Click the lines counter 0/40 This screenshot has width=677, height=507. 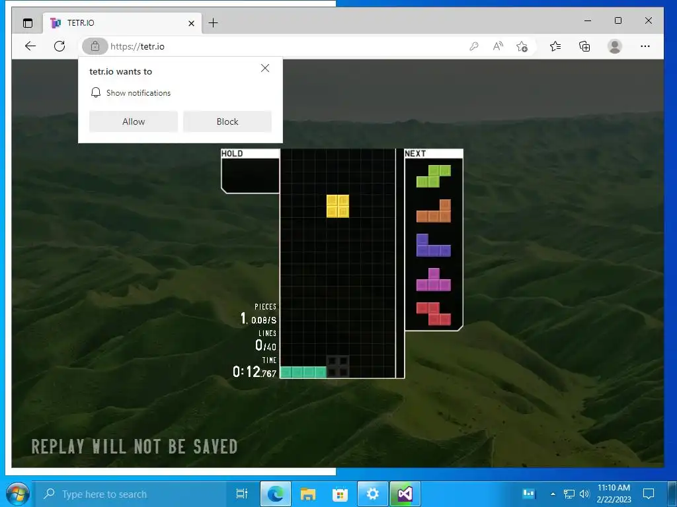pos(266,345)
